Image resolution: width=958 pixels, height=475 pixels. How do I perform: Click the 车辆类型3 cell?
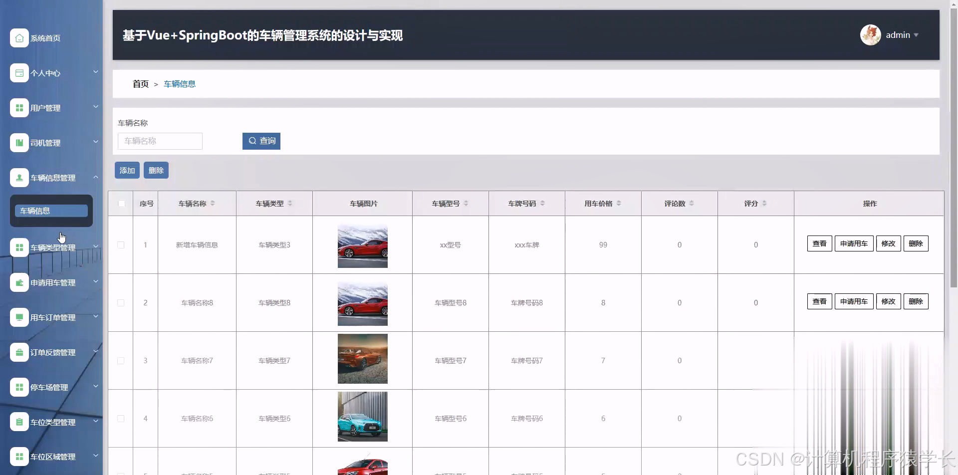tap(274, 245)
